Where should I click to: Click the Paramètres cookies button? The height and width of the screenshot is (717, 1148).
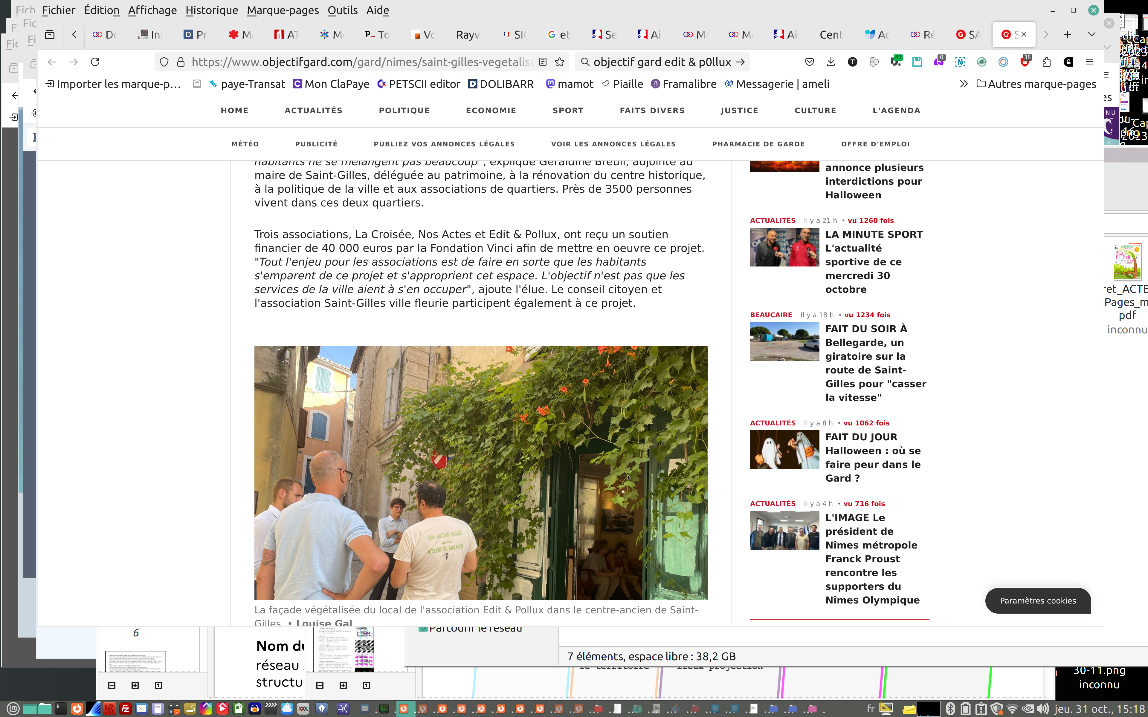click(x=1037, y=600)
